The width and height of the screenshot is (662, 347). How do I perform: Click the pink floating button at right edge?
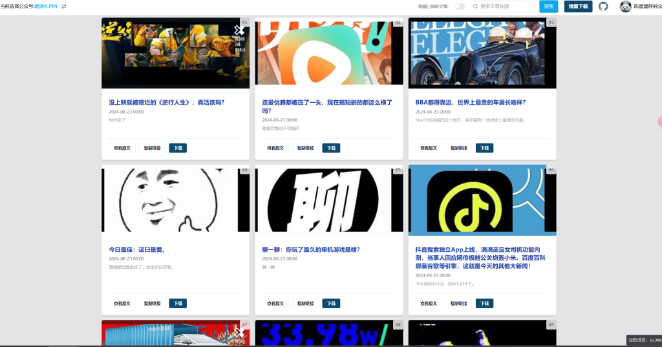point(660,121)
